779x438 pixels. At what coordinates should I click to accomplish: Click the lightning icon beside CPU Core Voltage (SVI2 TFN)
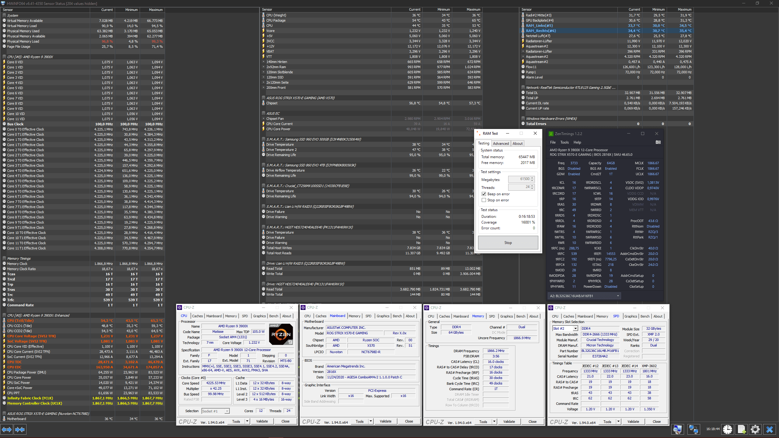click(x=4, y=336)
